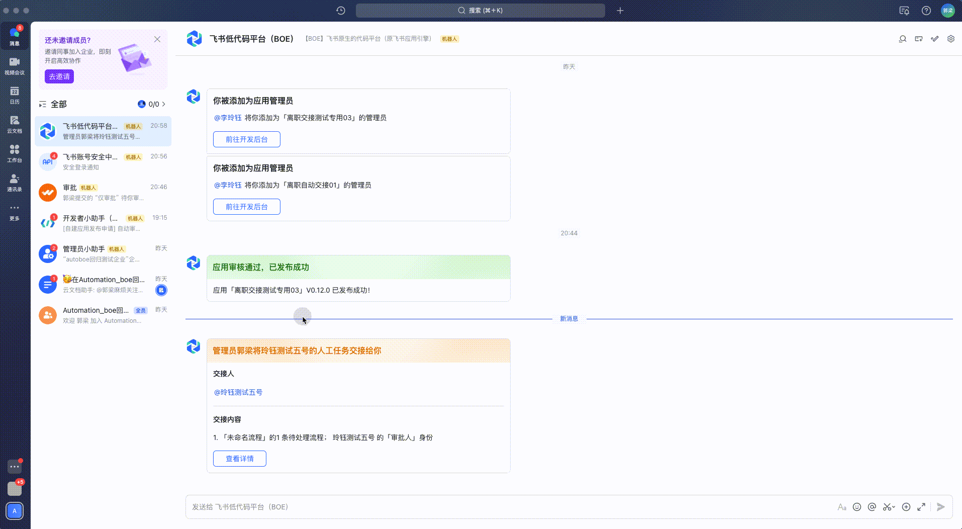Click the 去邀请 invite button
The width and height of the screenshot is (962, 529).
(x=59, y=76)
